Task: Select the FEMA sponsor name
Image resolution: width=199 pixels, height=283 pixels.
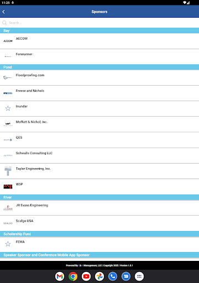Action: (x=20, y=242)
